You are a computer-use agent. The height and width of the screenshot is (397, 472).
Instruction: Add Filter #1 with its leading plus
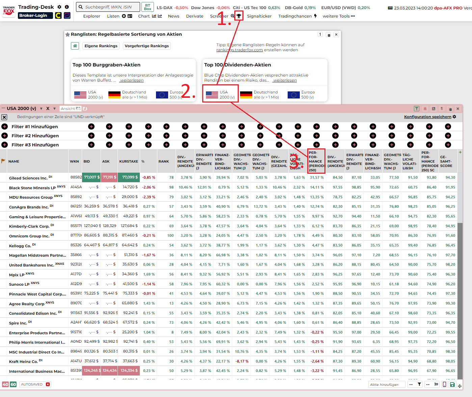click(x=4, y=126)
